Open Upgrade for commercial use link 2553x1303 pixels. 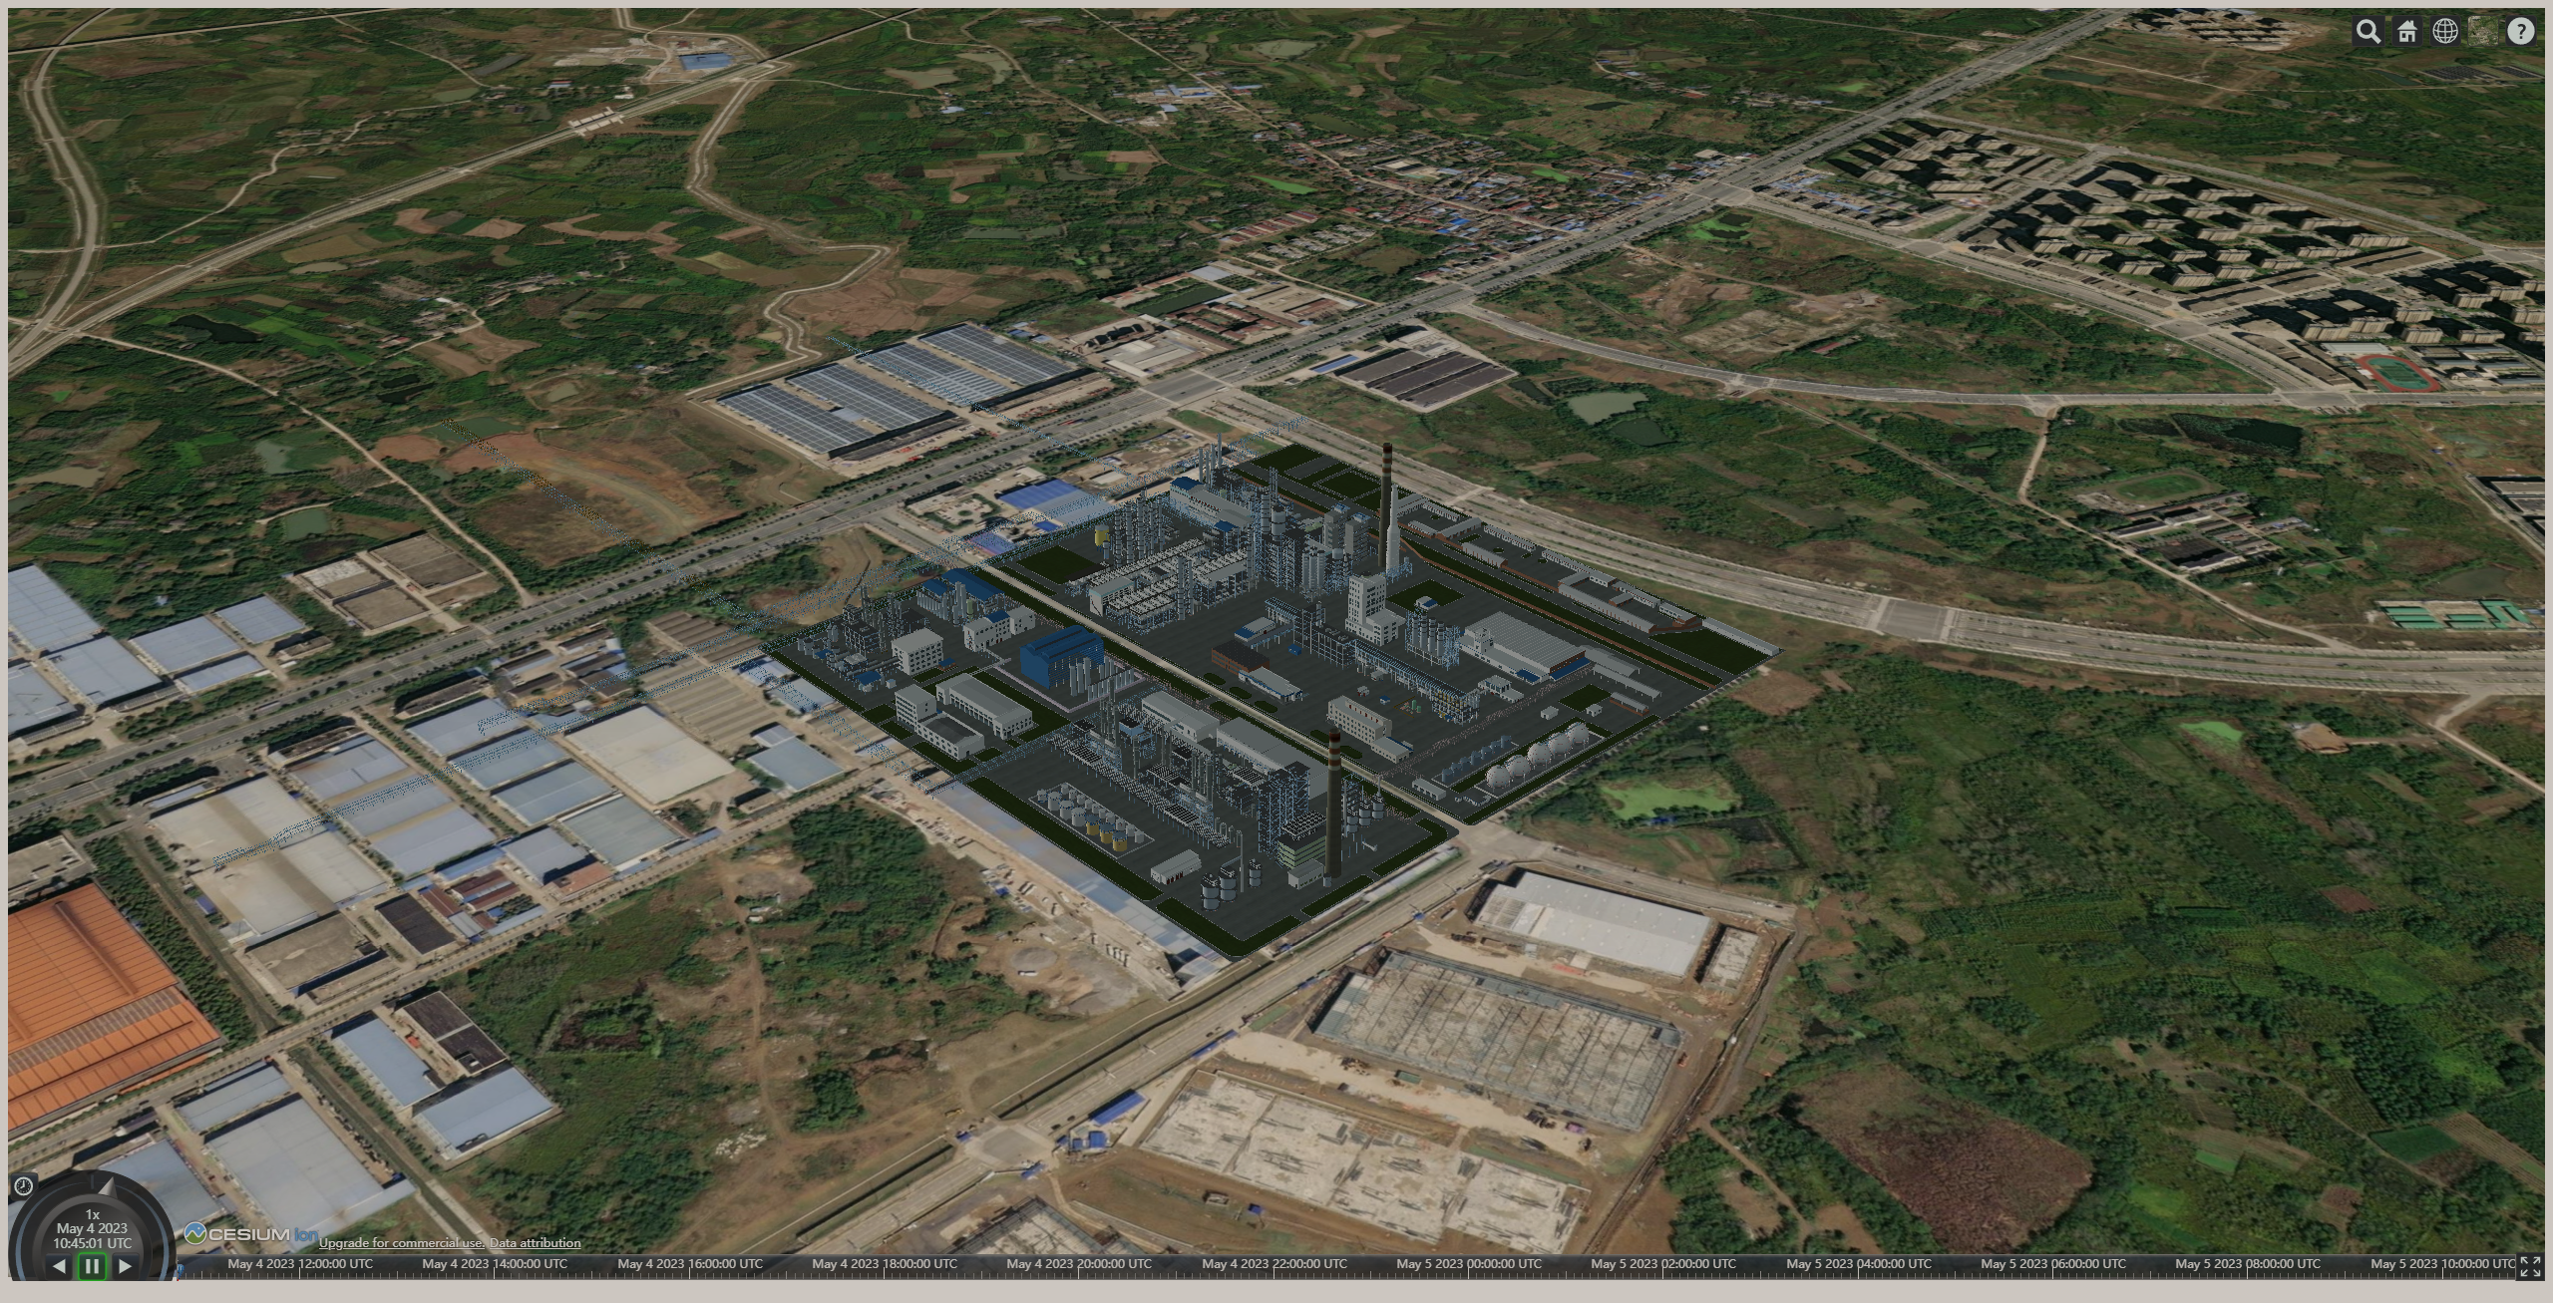(402, 1243)
